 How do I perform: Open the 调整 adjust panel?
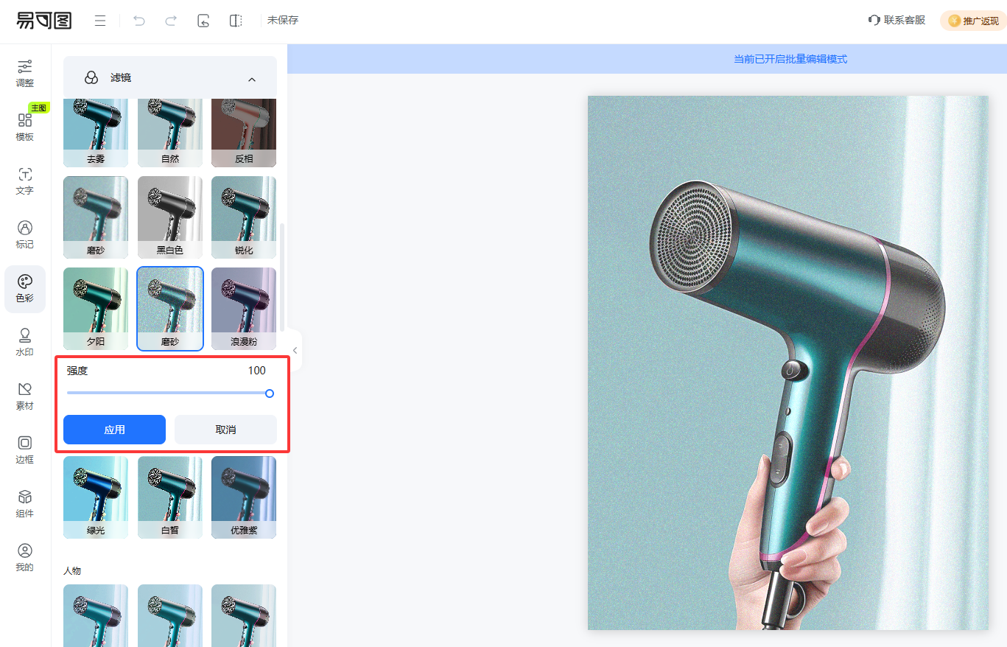tap(25, 74)
